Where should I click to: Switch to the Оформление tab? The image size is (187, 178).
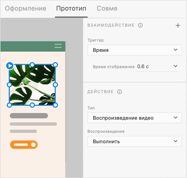click(26, 9)
